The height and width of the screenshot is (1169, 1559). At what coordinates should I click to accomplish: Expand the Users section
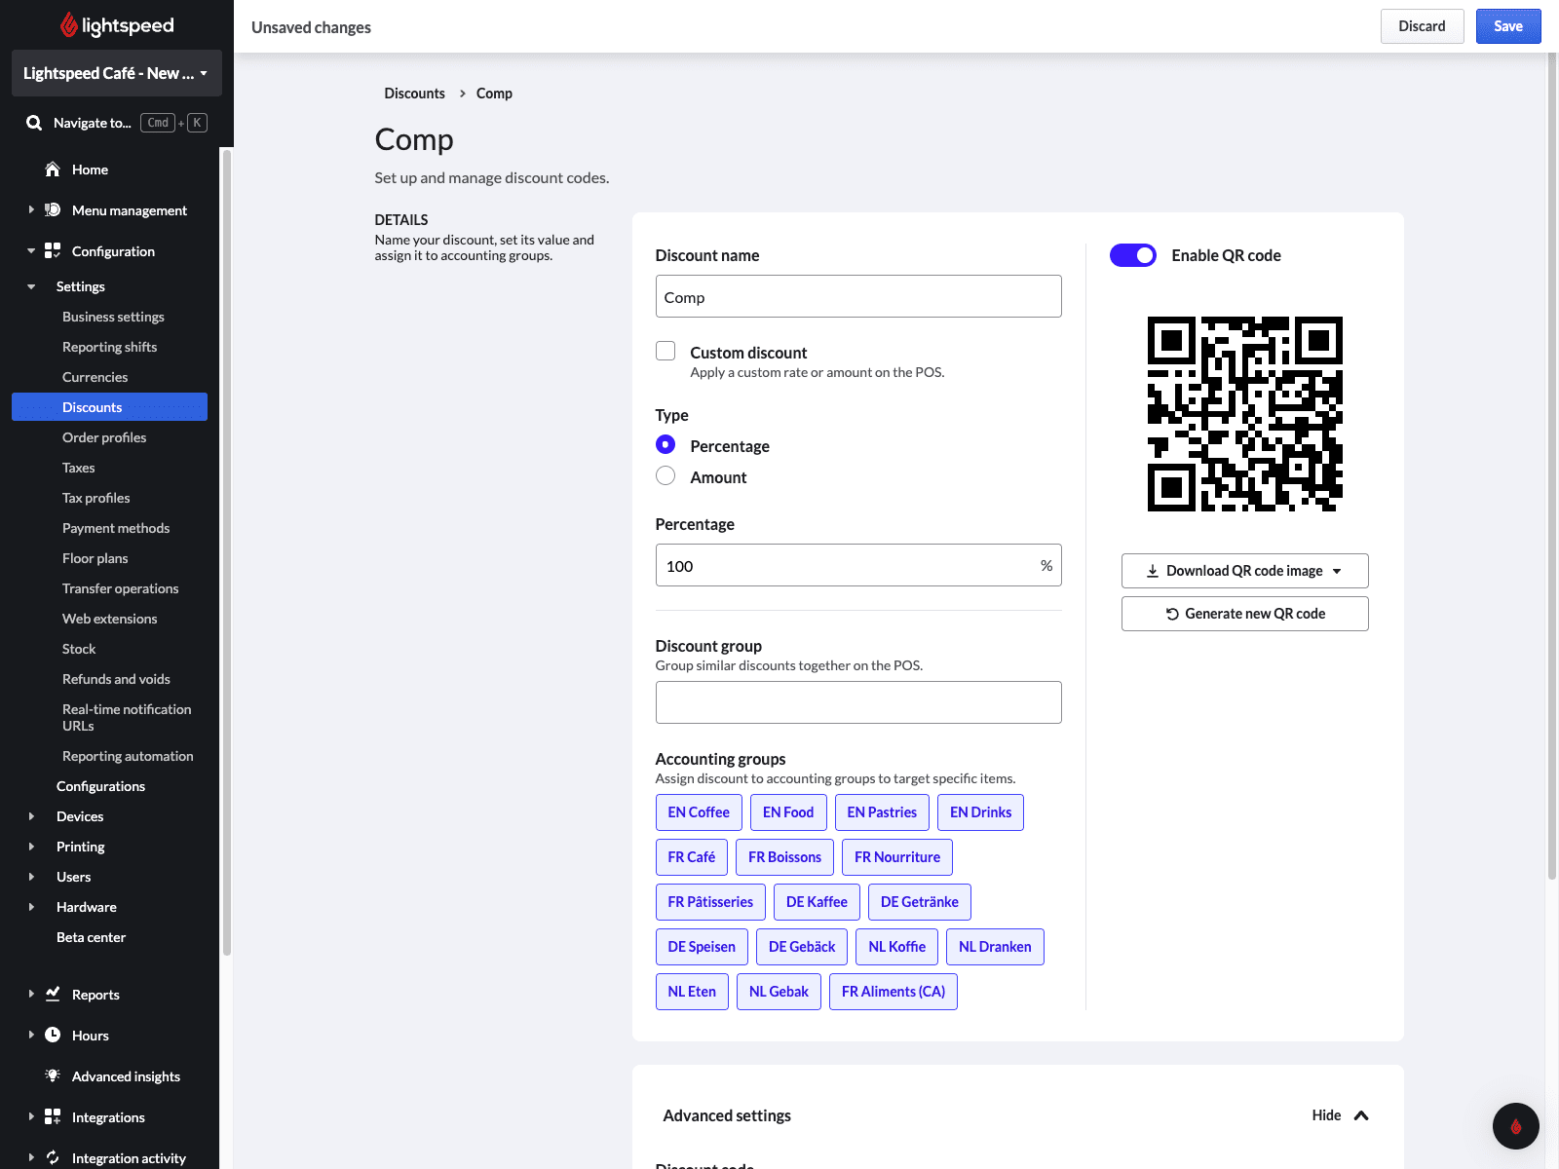(31, 877)
